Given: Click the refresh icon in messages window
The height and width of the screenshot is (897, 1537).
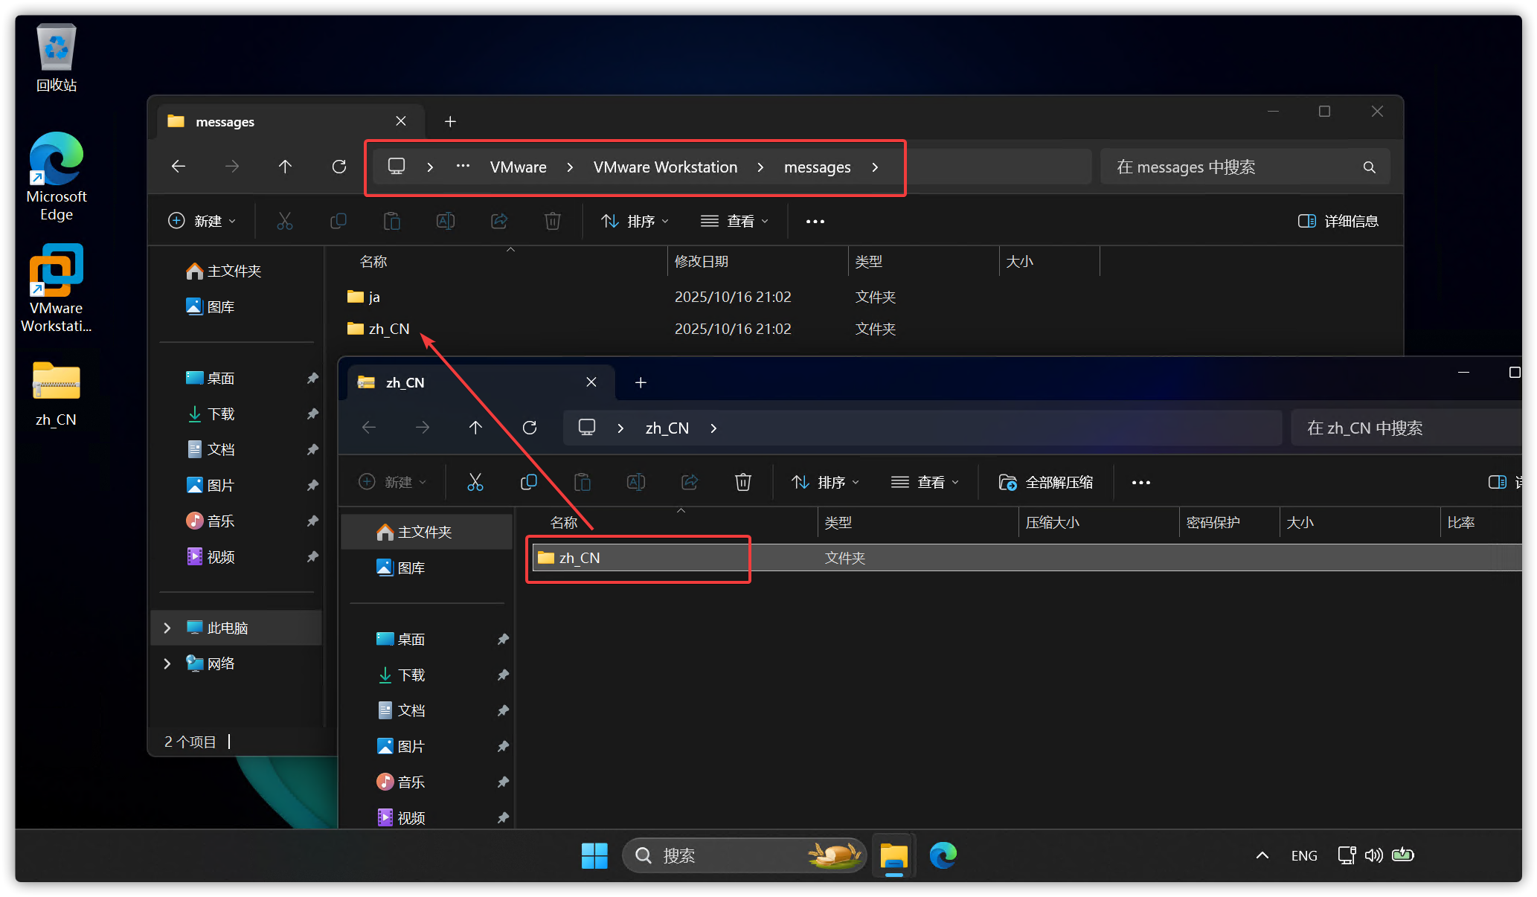Looking at the screenshot, I should tap(338, 167).
